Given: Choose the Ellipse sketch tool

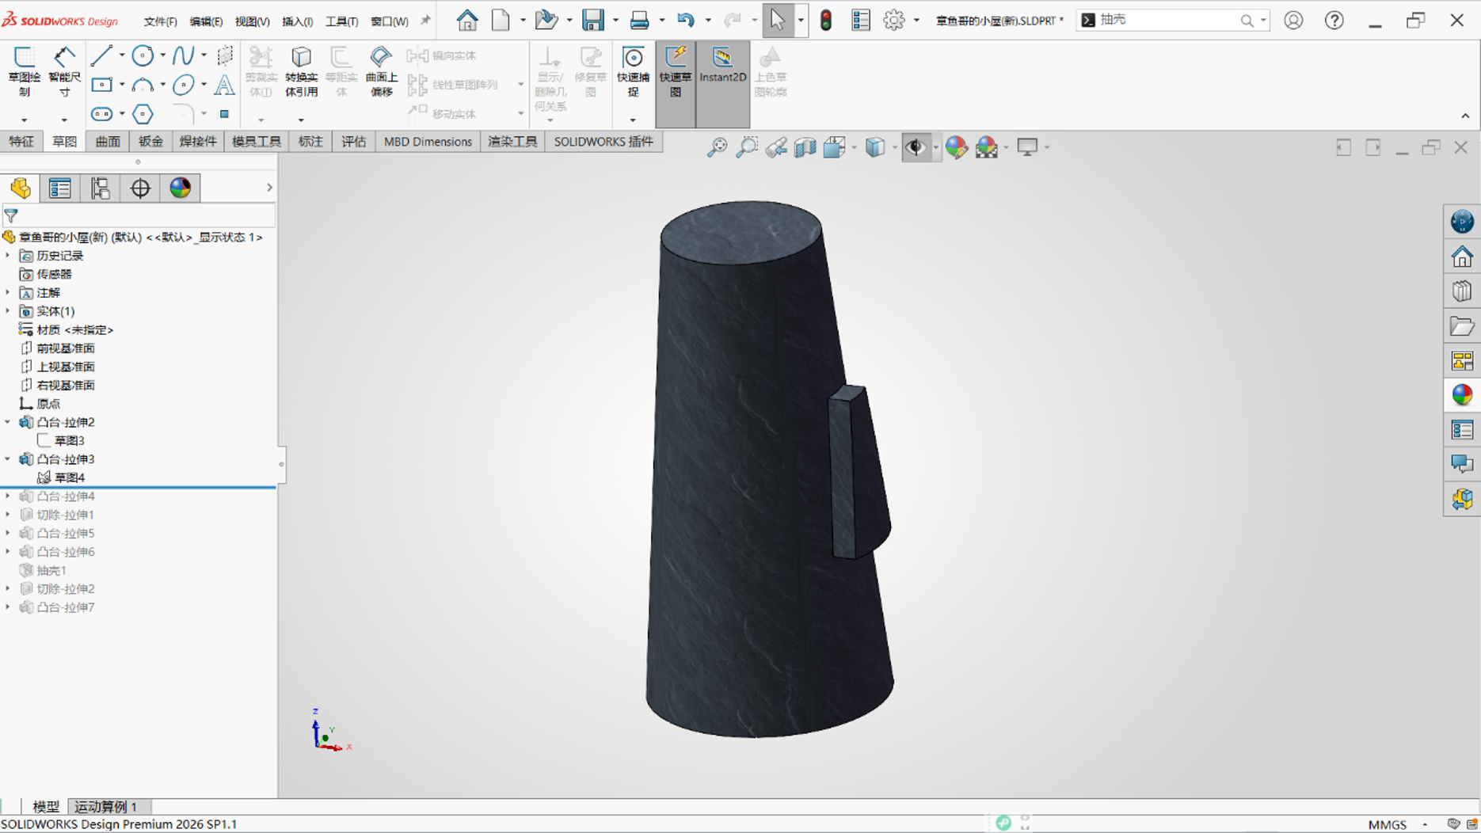Looking at the screenshot, I should click(183, 85).
